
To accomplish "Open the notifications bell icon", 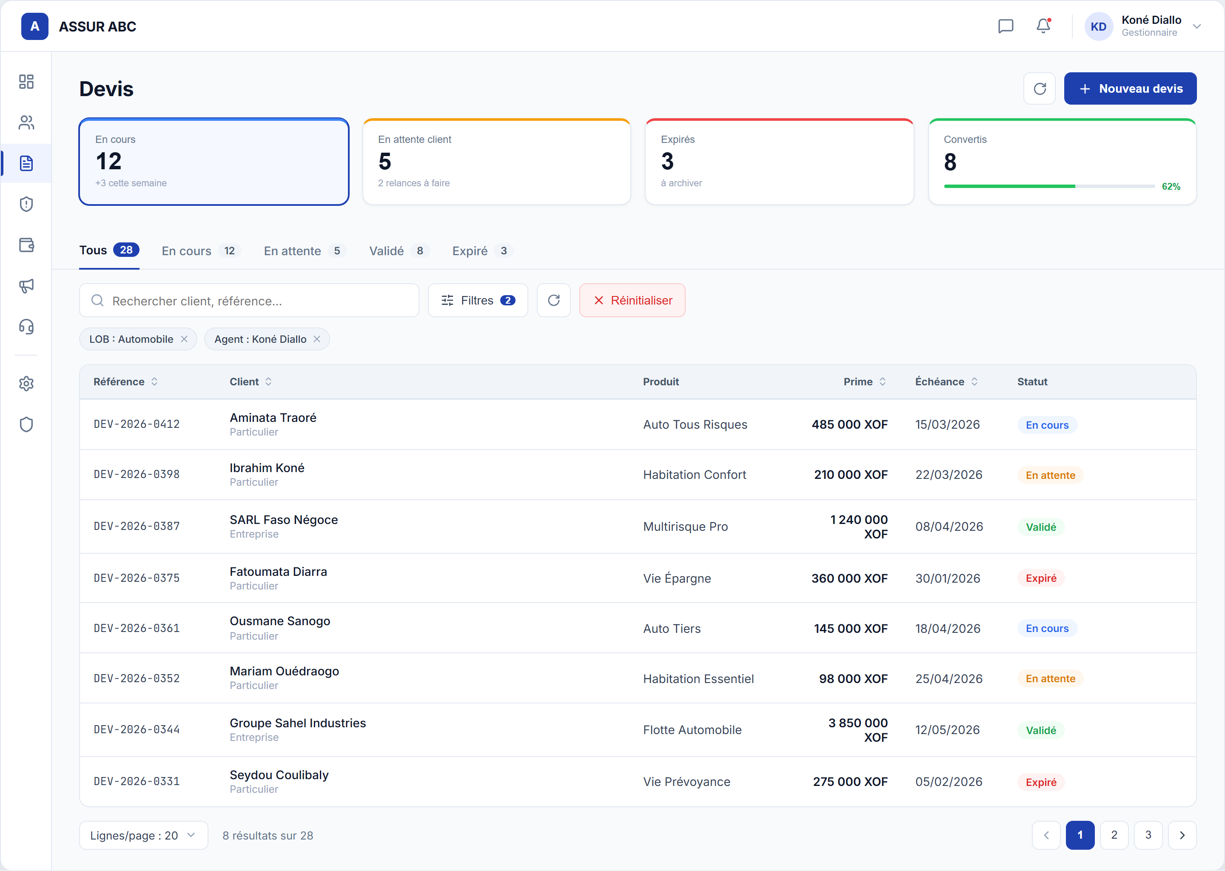I will pos(1043,26).
